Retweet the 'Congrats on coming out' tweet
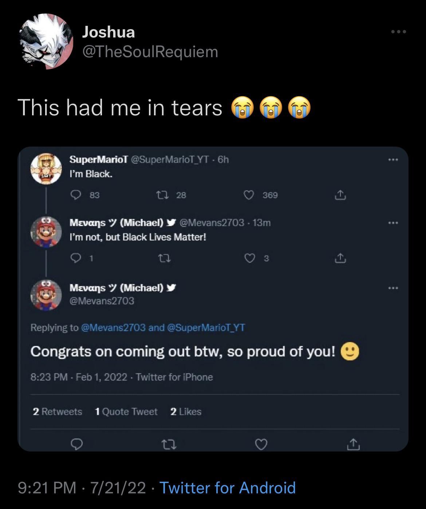The image size is (426, 509). (169, 444)
